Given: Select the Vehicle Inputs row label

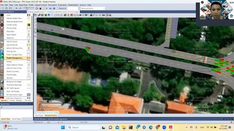Looking at the screenshot, I should pos(12,41).
